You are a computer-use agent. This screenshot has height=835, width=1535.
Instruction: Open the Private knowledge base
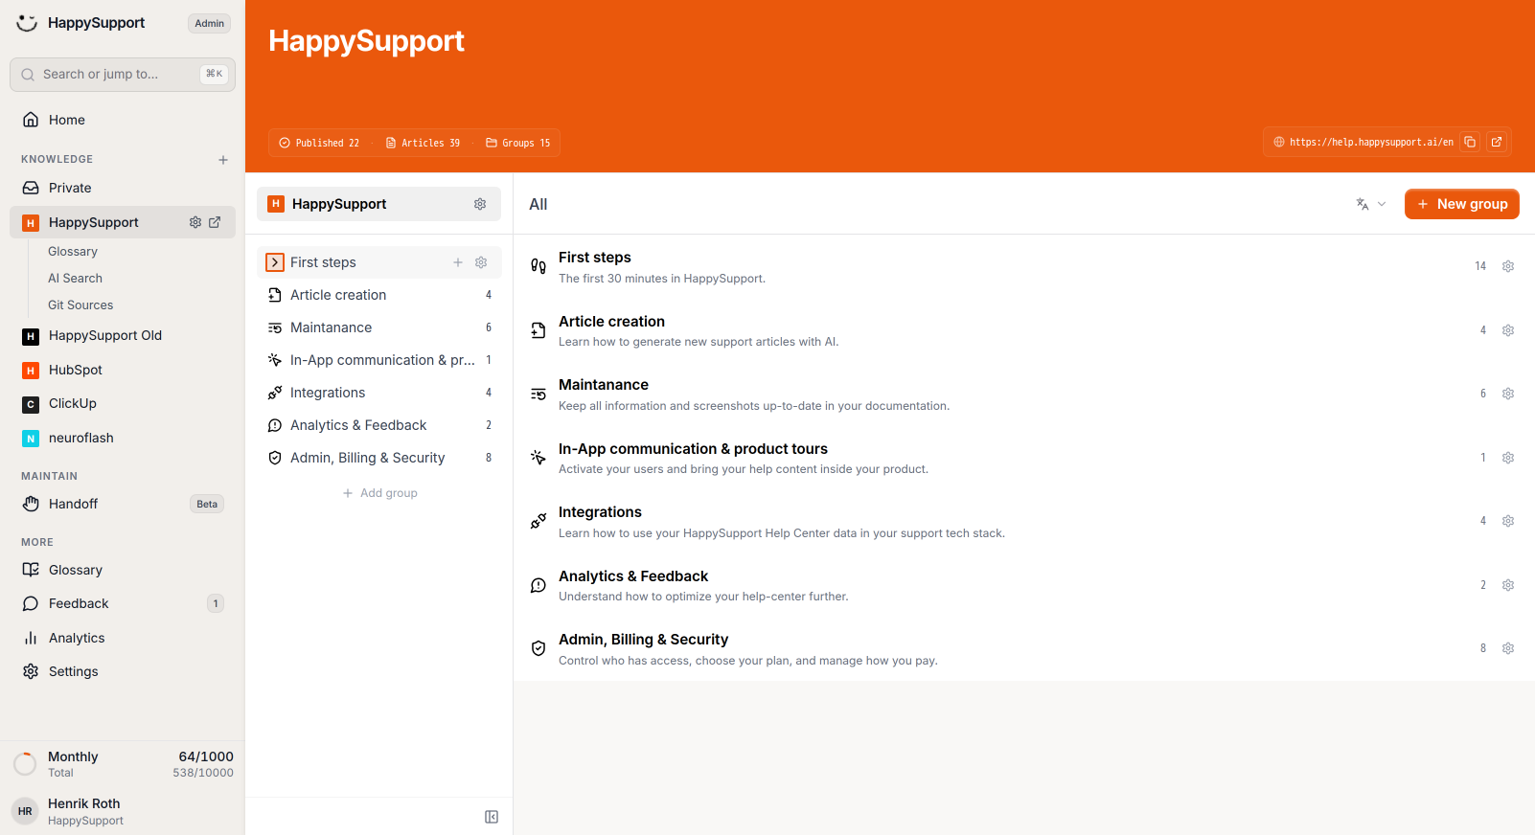[123, 188]
